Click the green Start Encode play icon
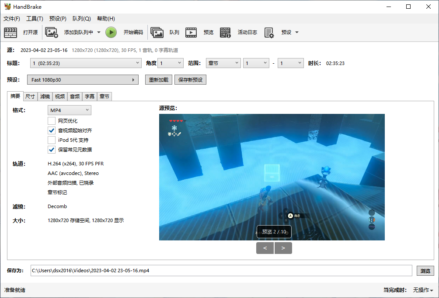 pyautogui.click(x=111, y=32)
